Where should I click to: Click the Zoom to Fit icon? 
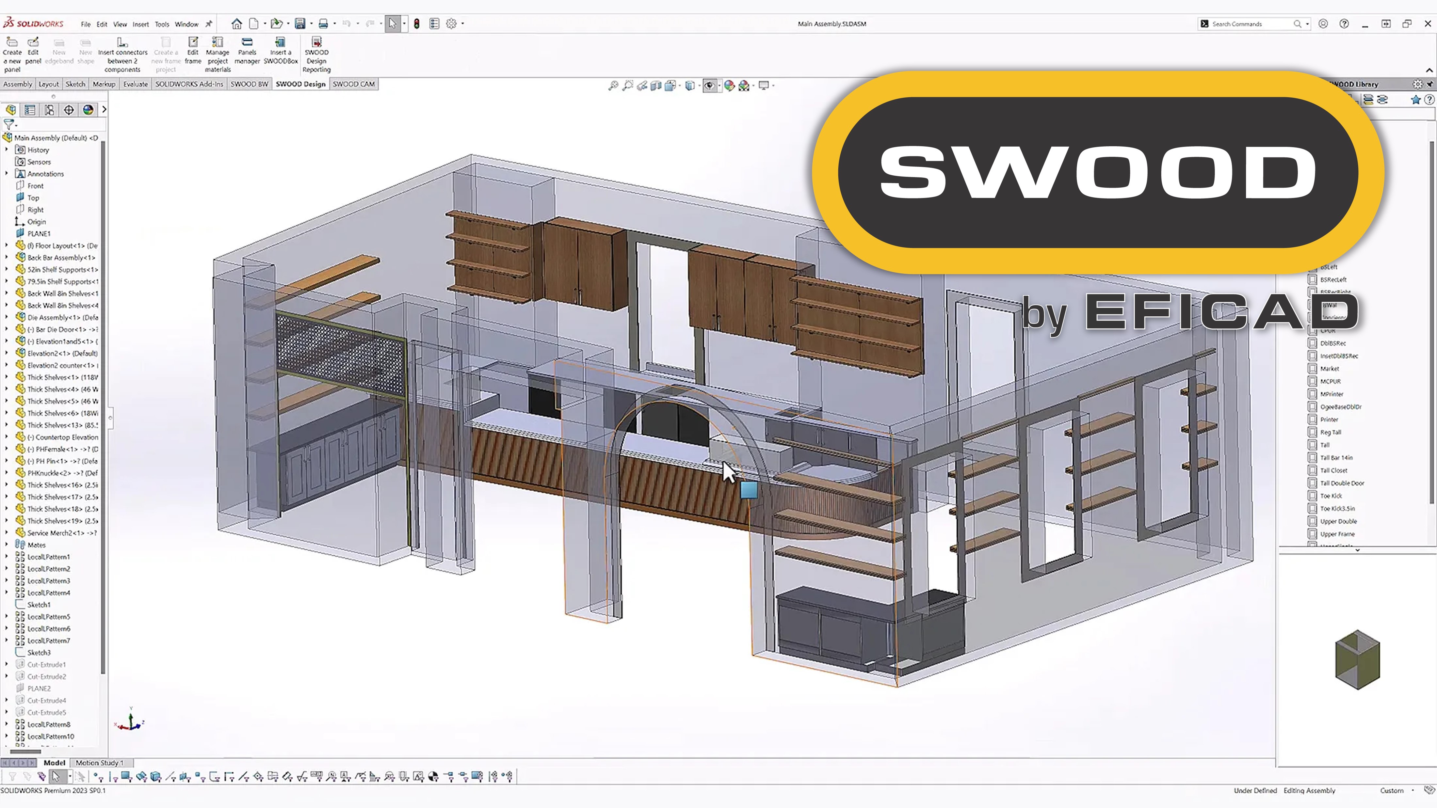[x=613, y=85]
